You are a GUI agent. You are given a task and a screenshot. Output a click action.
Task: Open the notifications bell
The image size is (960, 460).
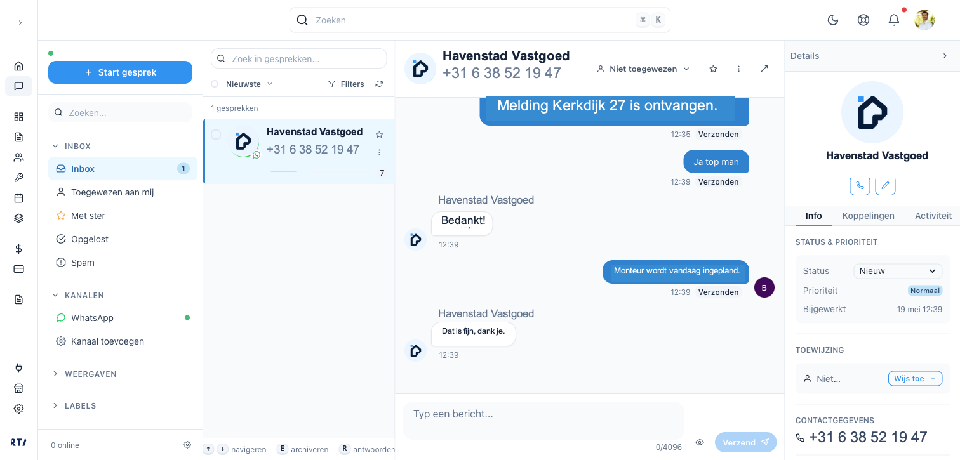pos(894,20)
